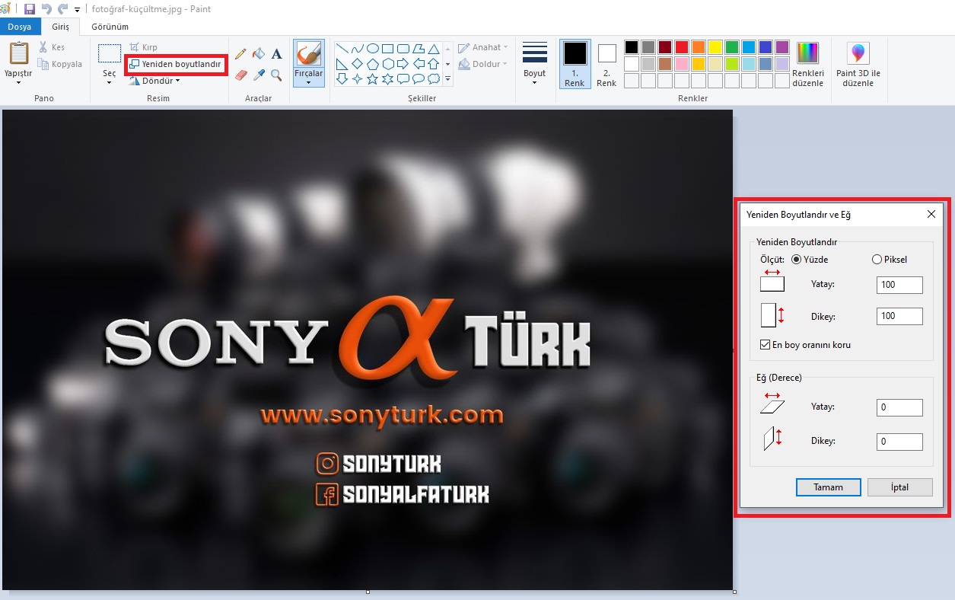Viewport: 955px width, 600px height.
Task: Switch to the Görünüm tab
Action: (x=110, y=27)
